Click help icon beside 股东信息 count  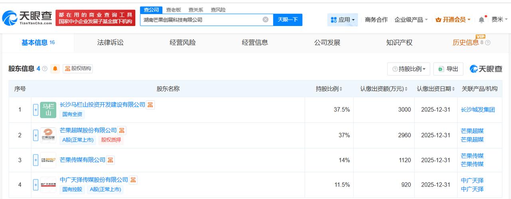coord(45,69)
